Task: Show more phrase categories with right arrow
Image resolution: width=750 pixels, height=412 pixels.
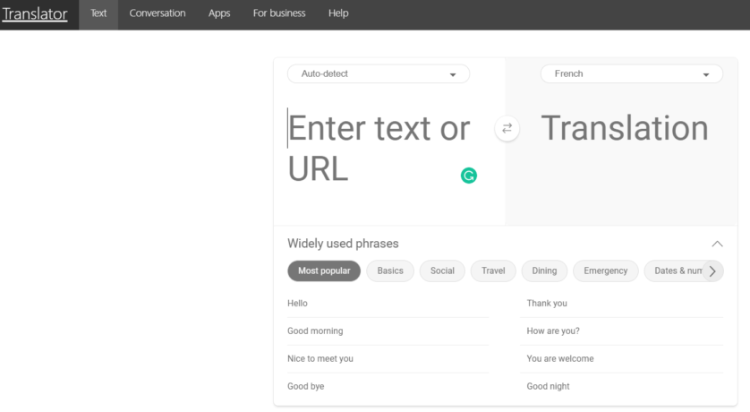Action: click(x=712, y=271)
